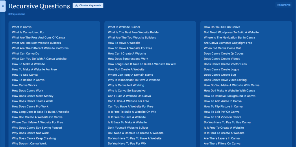The image size is (296, 147).
Task: Click 'What Is The Best Free Website Builder'
Action: pos(134,32)
